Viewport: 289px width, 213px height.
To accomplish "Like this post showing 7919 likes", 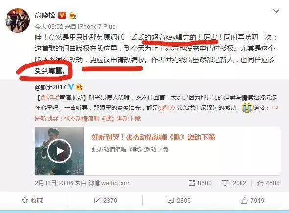I will point(252,200).
